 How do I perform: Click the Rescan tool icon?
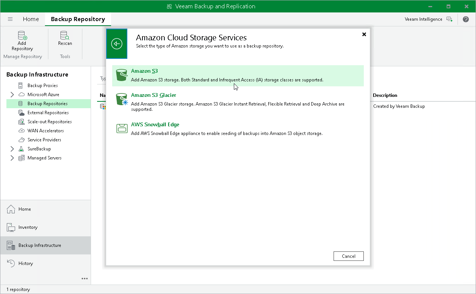point(65,35)
